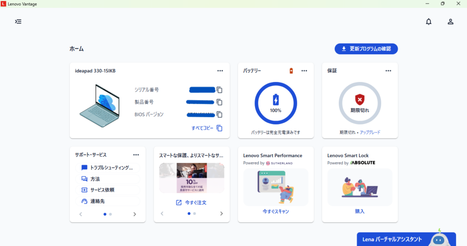Click the Lenovo Smart Lock title

[348, 155]
